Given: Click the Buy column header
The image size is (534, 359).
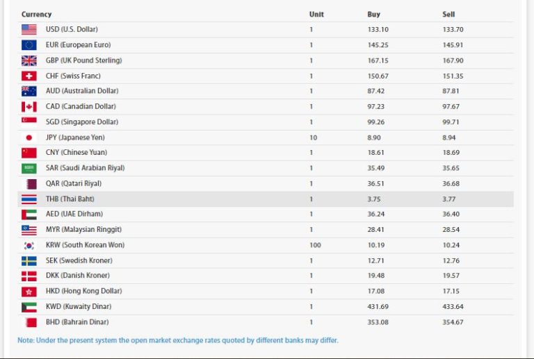Looking at the screenshot, I should coord(373,15).
